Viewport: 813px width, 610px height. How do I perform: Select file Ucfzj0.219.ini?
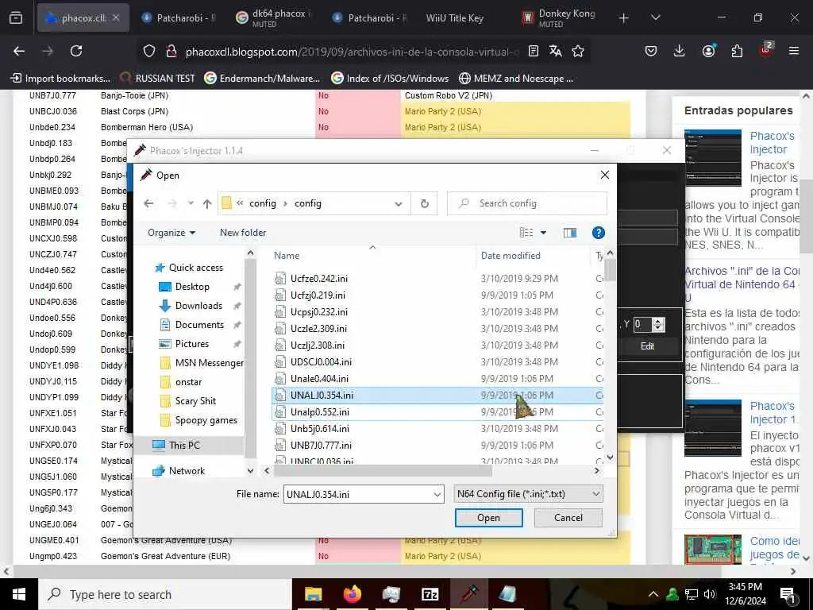[318, 295]
